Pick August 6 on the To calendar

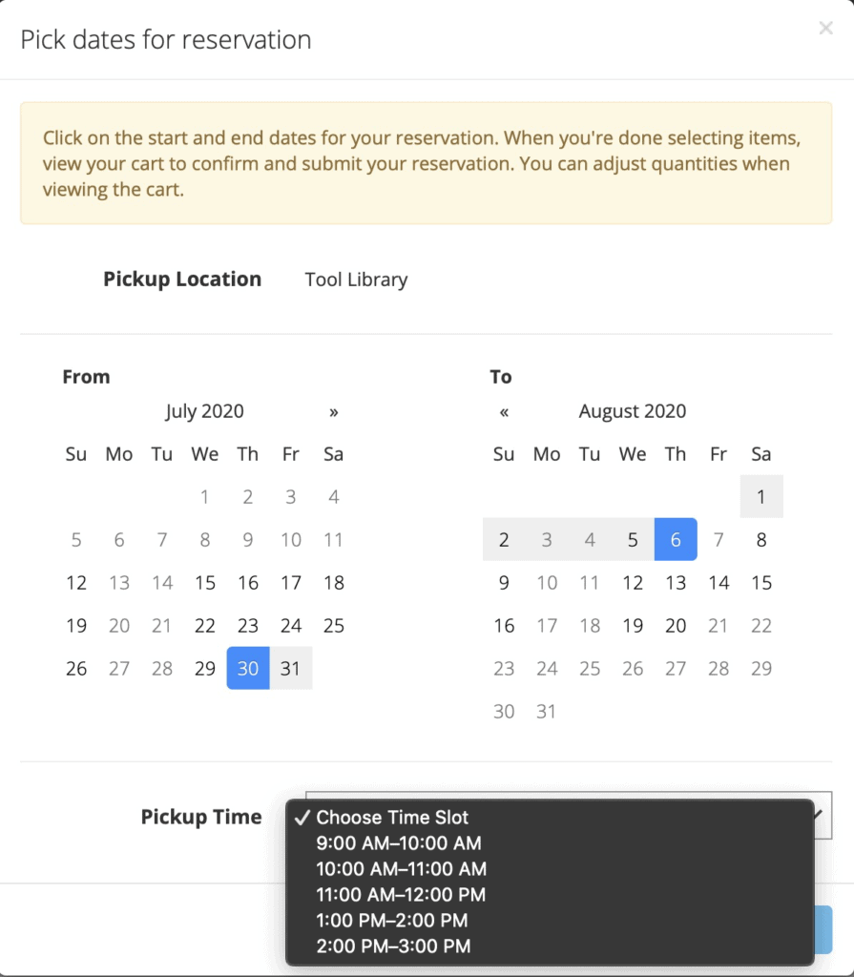(676, 539)
